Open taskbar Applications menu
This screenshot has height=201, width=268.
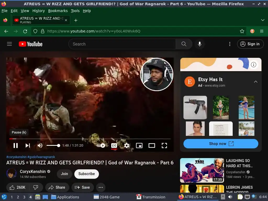coord(65,197)
